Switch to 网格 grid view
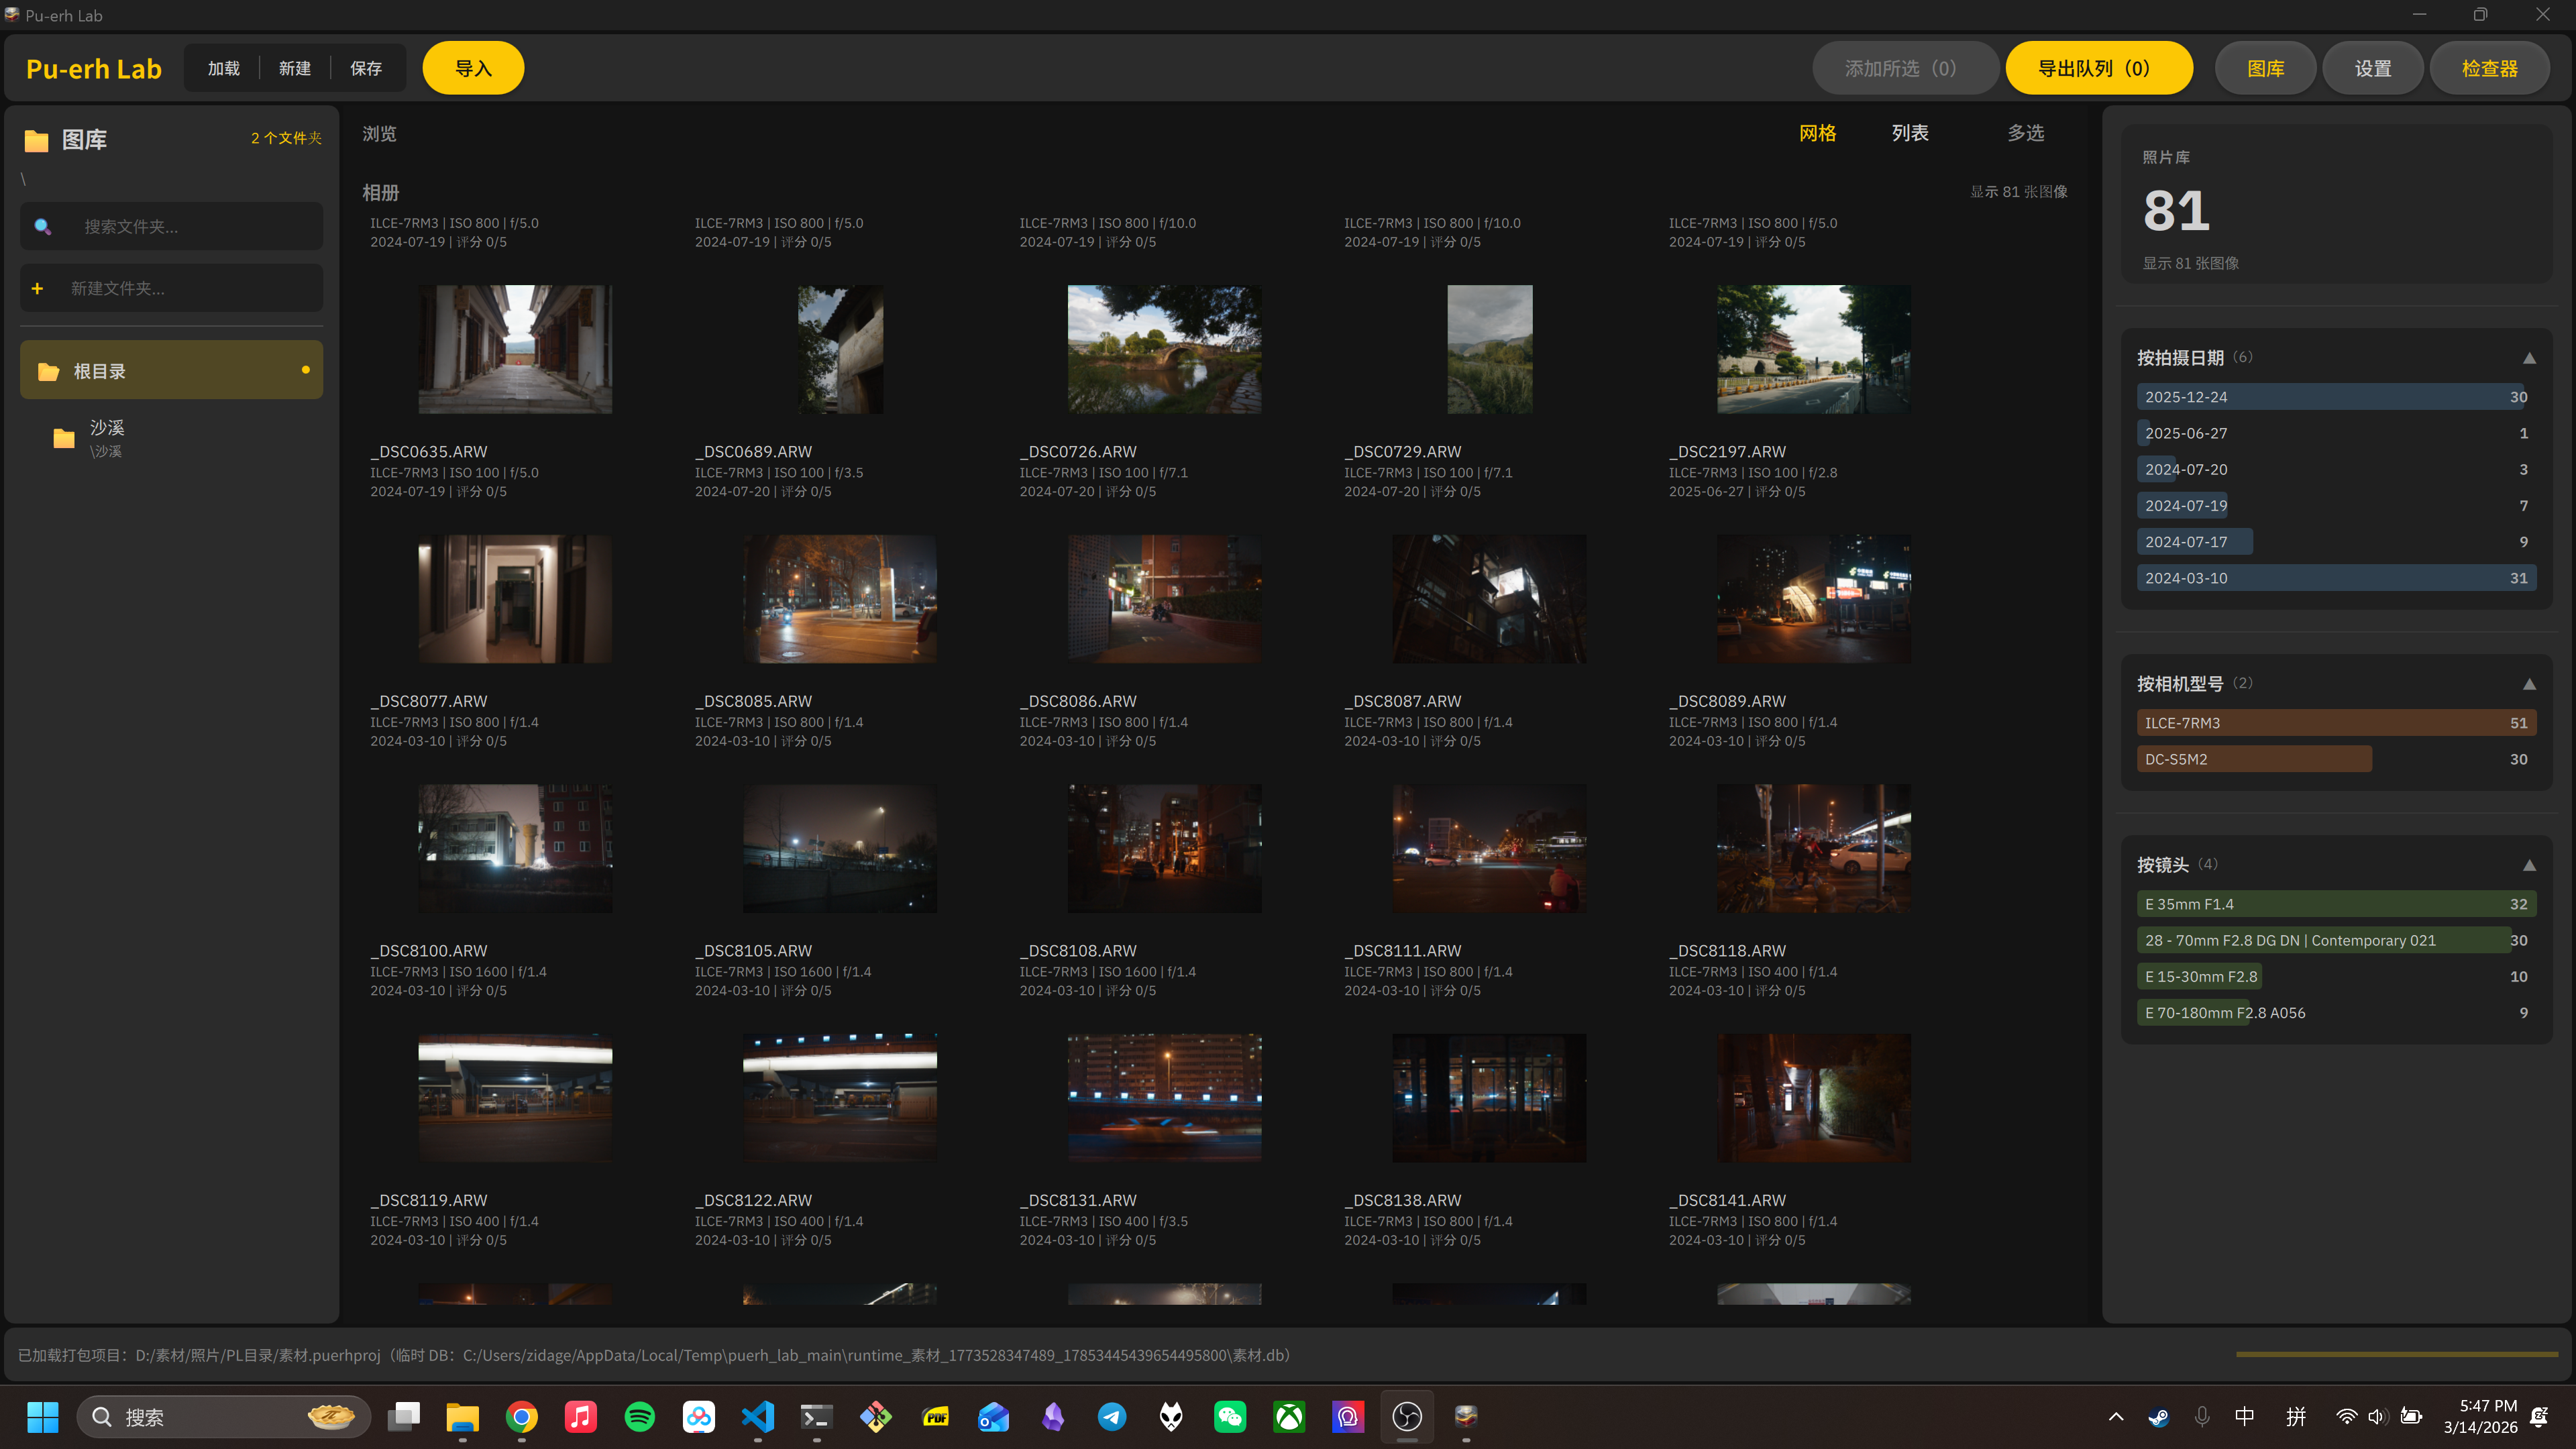2576x1449 pixels. [x=1817, y=133]
